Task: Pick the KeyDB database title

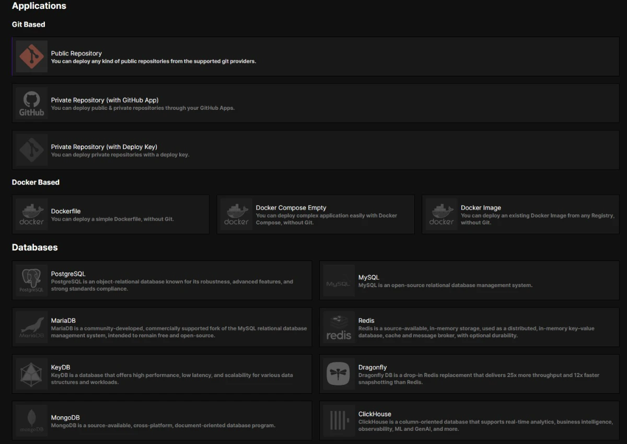Action: [x=61, y=367]
